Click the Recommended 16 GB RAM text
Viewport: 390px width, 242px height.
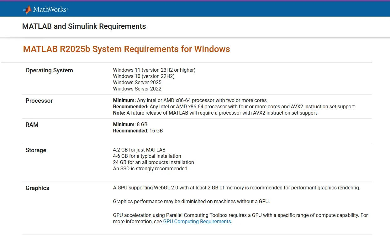(138, 131)
